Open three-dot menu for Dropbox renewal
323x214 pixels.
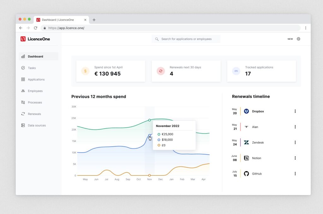(295, 111)
